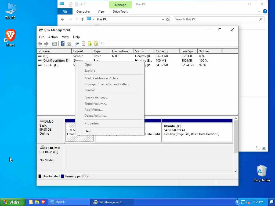Click the muted volume icon in system tray
This screenshot has width=275, height=206.
[247, 202]
